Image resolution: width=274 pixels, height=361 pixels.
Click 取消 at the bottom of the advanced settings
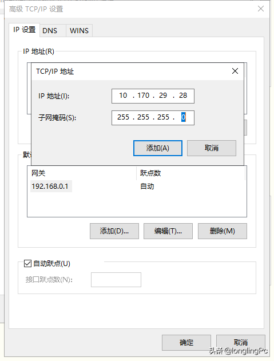coord(241,343)
